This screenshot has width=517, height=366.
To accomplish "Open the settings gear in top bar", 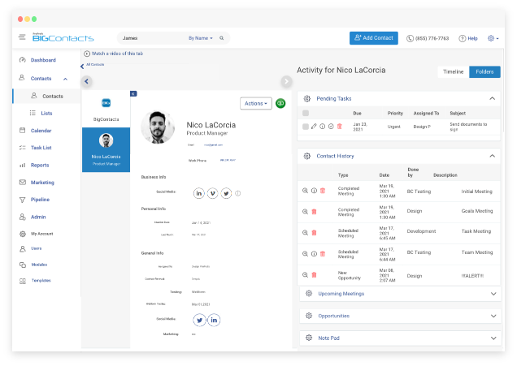I will click(491, 38).
